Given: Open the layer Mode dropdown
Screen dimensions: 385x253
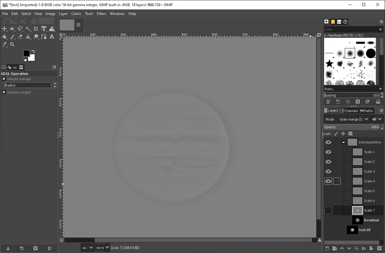Looking at the screenshot, I should tap(347, 119).
